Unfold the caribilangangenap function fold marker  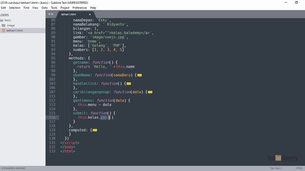150,92
